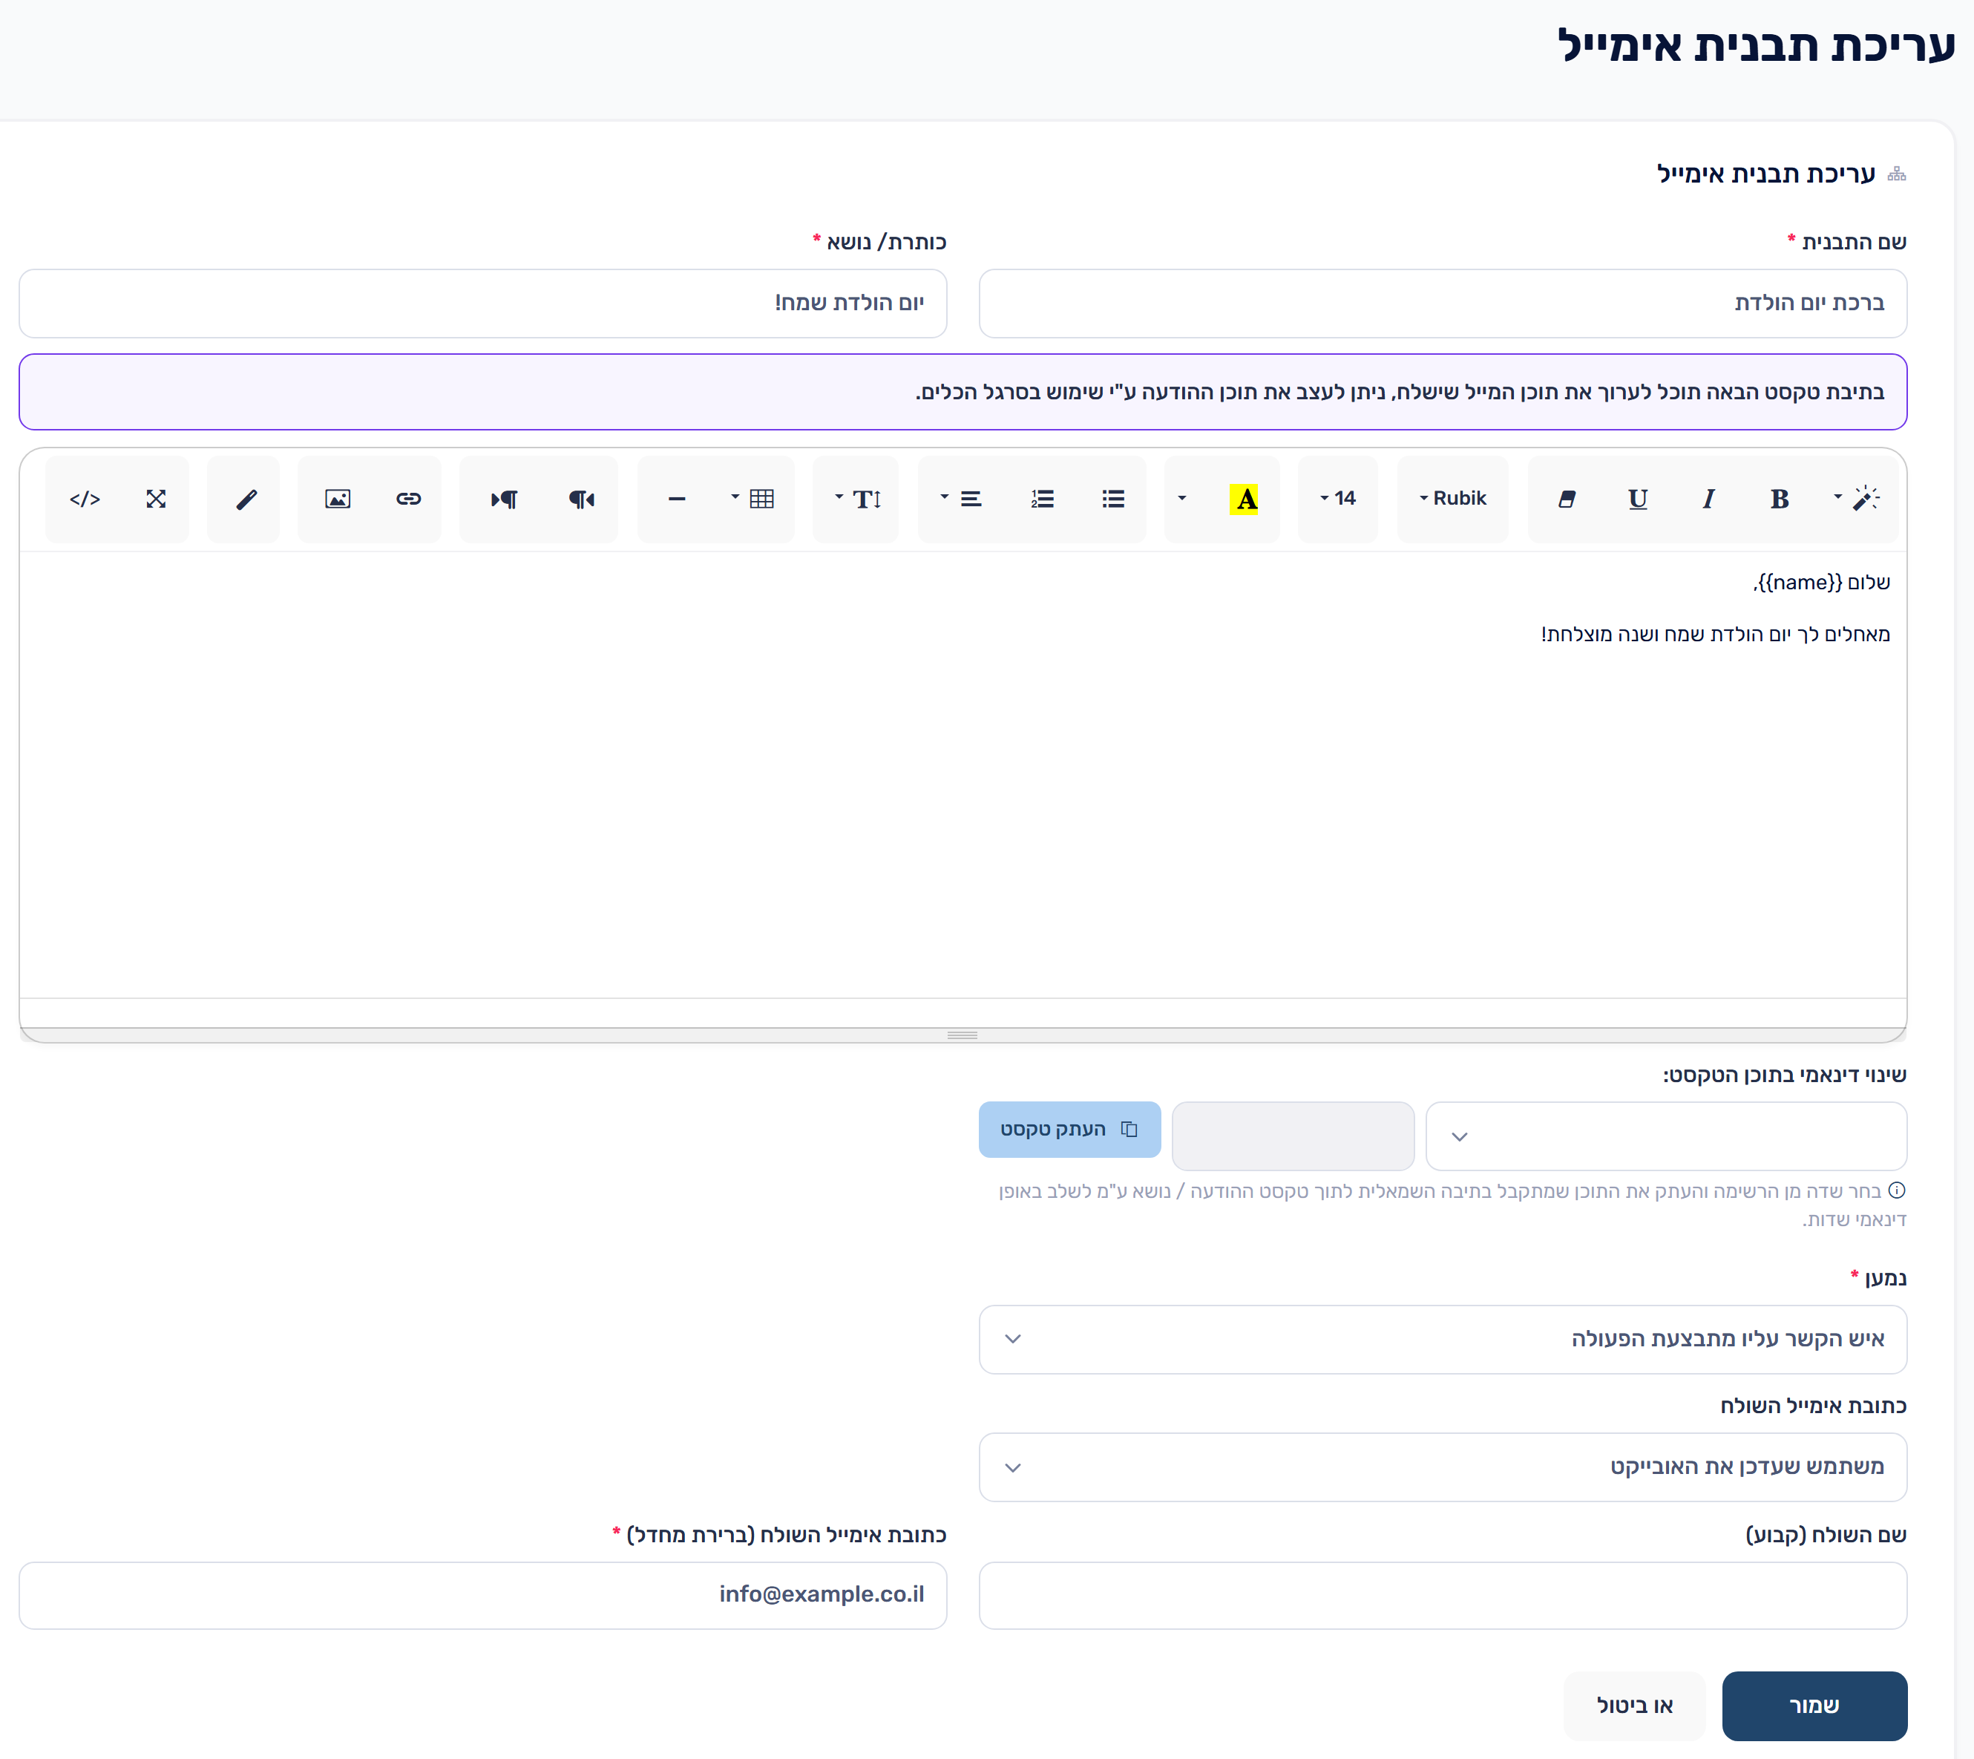Insert a horizontal rule line
The image size is (1974, 1759).
tap(676, 499)
